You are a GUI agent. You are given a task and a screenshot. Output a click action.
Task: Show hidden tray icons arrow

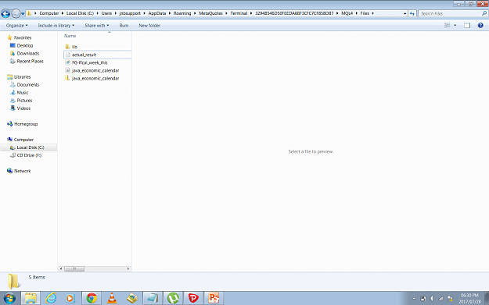pyautogui.click(x=414, y=299)
